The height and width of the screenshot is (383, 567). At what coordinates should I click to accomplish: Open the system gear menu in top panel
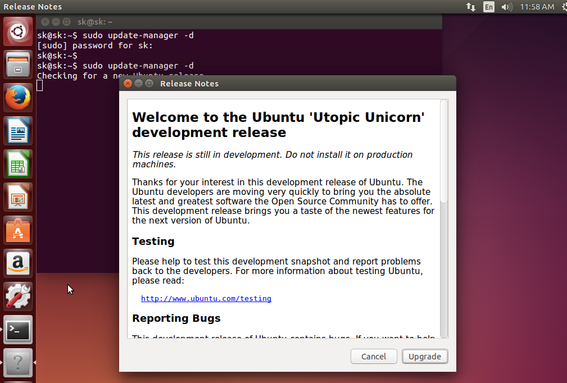point(564,7)
